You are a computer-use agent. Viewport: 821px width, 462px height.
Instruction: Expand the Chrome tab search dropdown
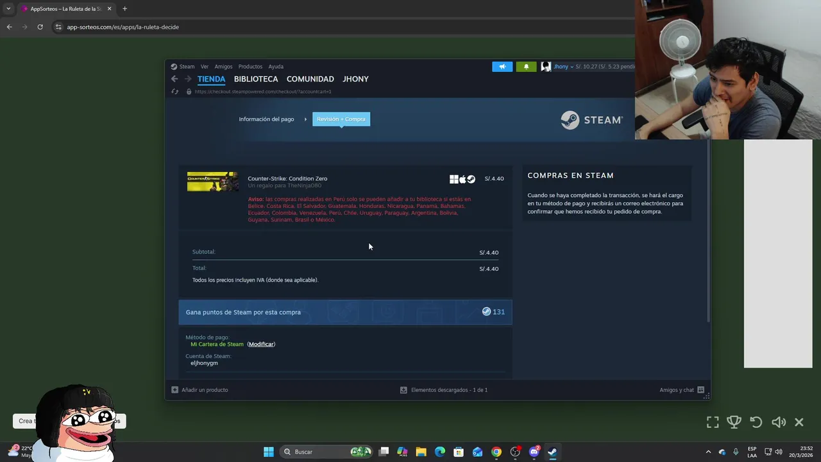[8, 9]
